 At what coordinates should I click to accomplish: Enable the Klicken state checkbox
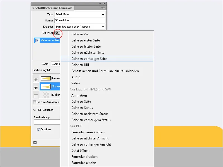pos(36,96)
